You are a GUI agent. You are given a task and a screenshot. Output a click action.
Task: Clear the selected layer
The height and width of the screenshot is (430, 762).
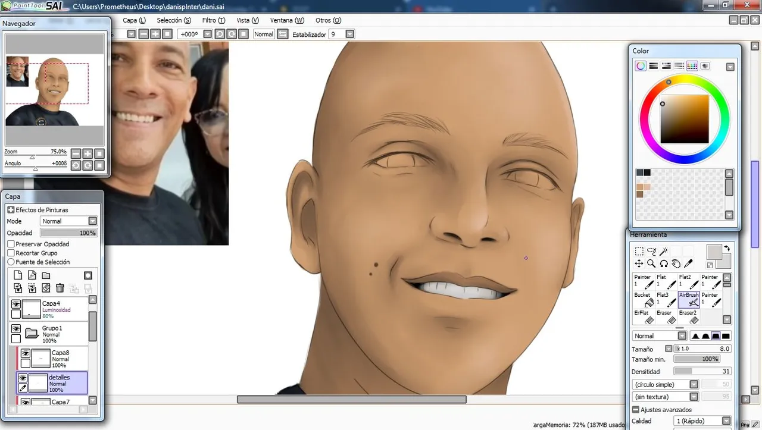pos(46,288)
